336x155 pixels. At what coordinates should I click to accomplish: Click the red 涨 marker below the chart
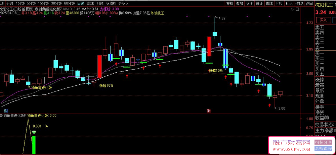pyautogui.click(x=209, y=110)
